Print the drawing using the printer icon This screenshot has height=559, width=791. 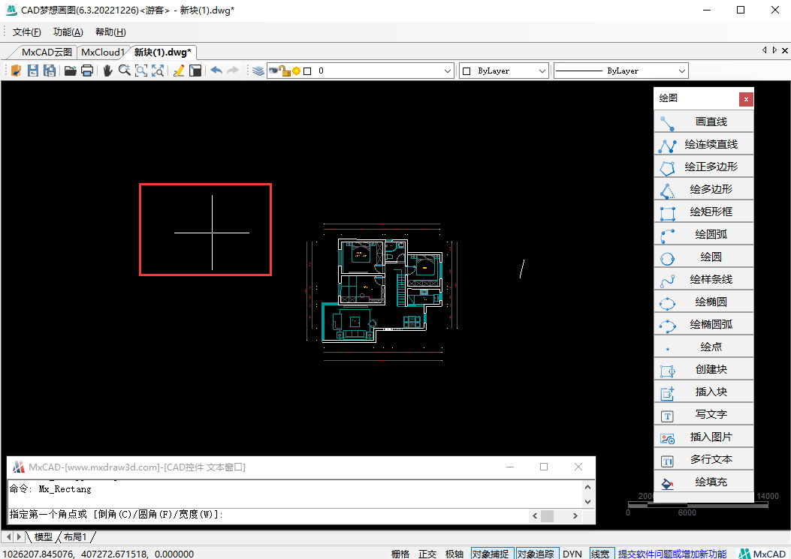point(87,71)
